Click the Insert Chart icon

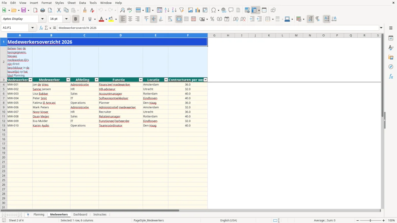(198, 10)
